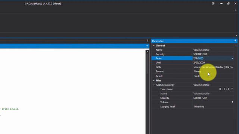This screenshot has width=239, height=134.
Task: Click the ribbon scroll-up arrow at top right
Action: (236, 10)
